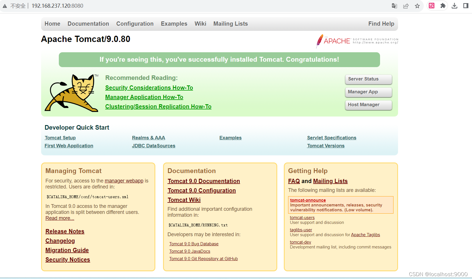
Task: Open the Security Notices link
Action: pyautogui.click(x=68, y=260)
